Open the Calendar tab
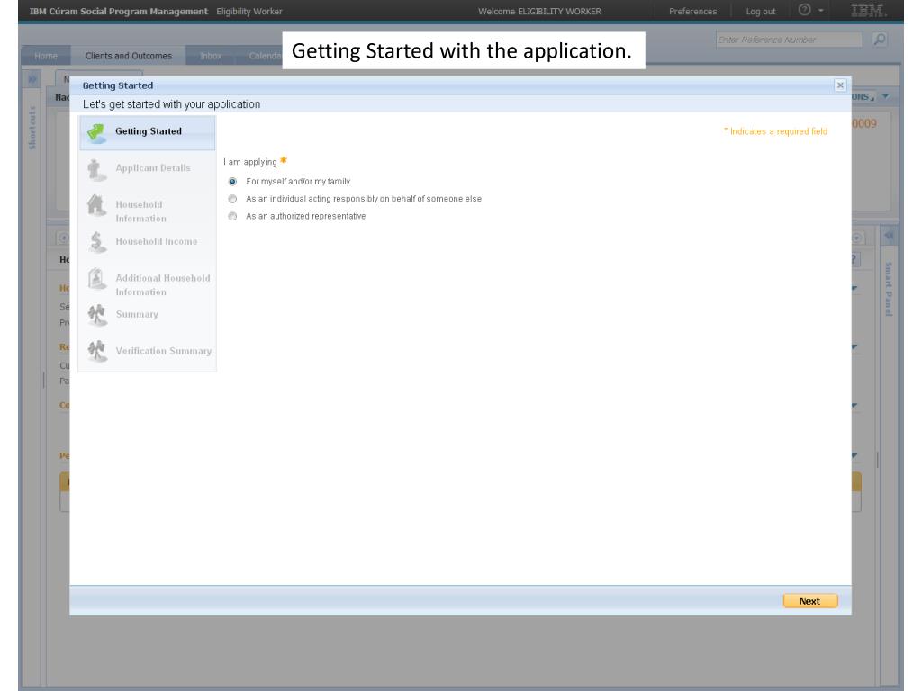The height and width of the screenshot is (691, 922). (264, 56)
